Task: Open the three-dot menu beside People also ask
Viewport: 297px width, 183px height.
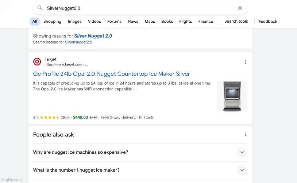Action: (246, 134)
